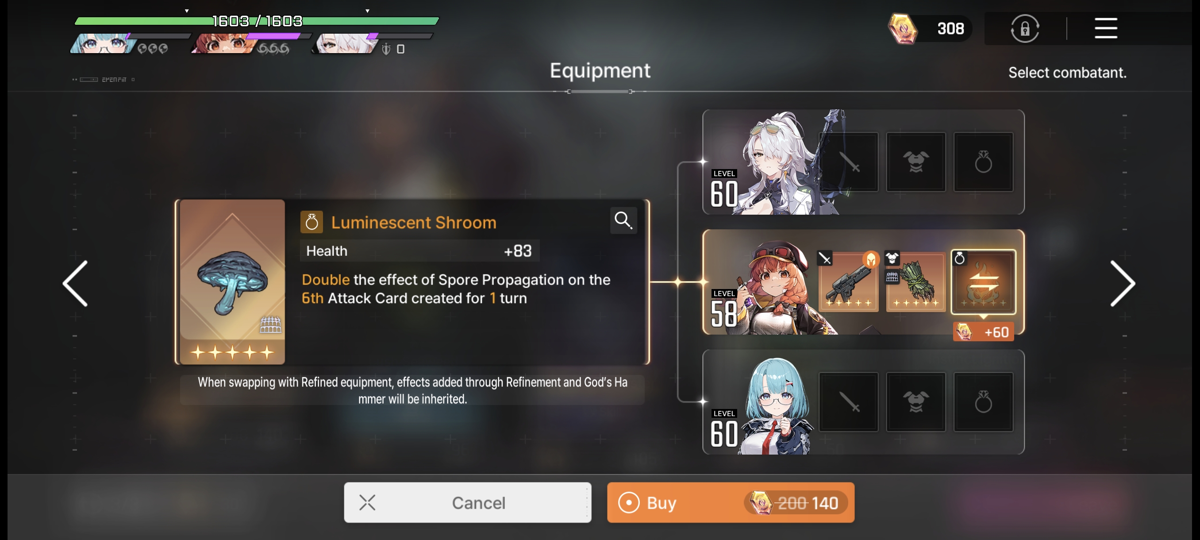
Task: Select the blue-haired character portrait in party bar
Action: [104, 43]
